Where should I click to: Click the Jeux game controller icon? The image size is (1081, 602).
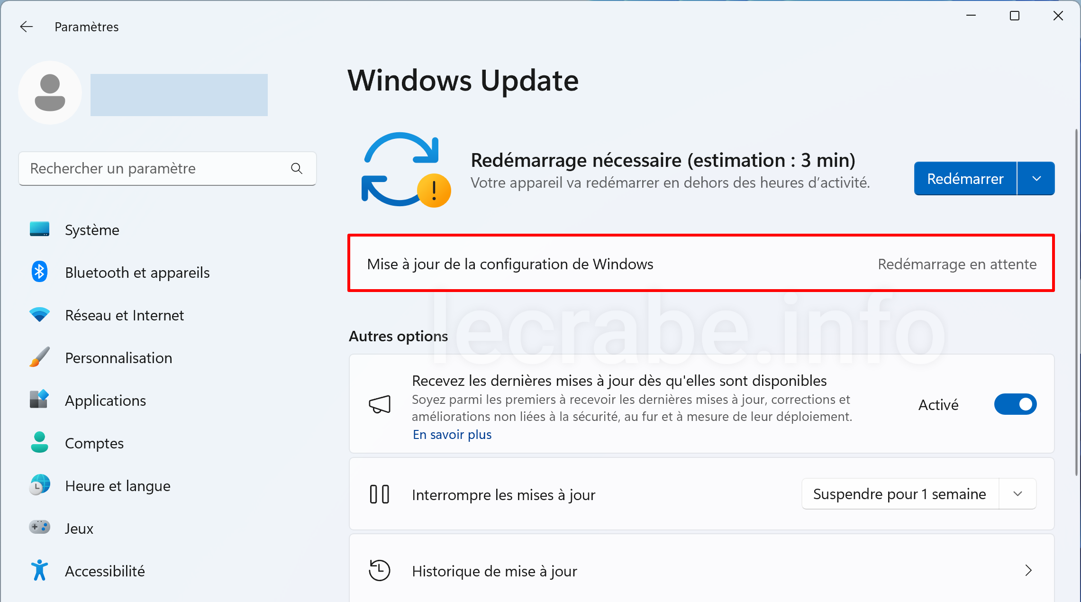click(x=39, y=528)
